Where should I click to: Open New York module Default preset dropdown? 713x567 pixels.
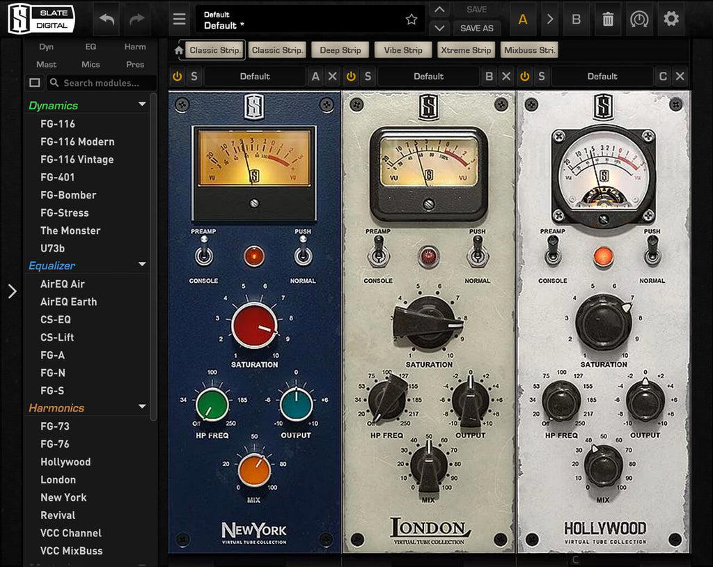click(255, 77)
